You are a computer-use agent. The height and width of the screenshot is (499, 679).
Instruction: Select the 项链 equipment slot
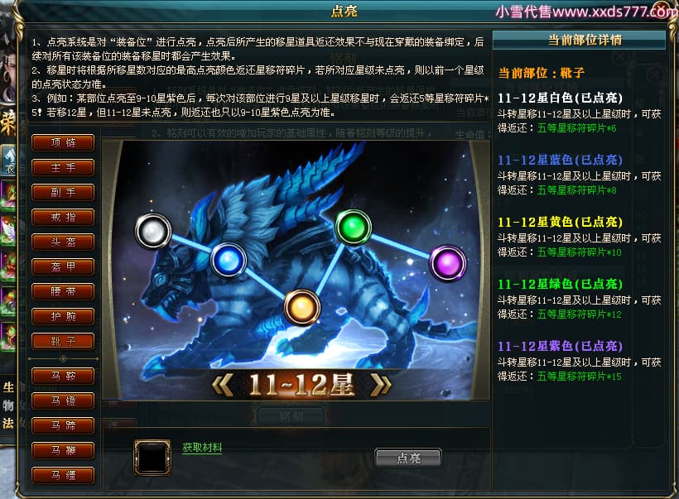[x=63, y=143]
